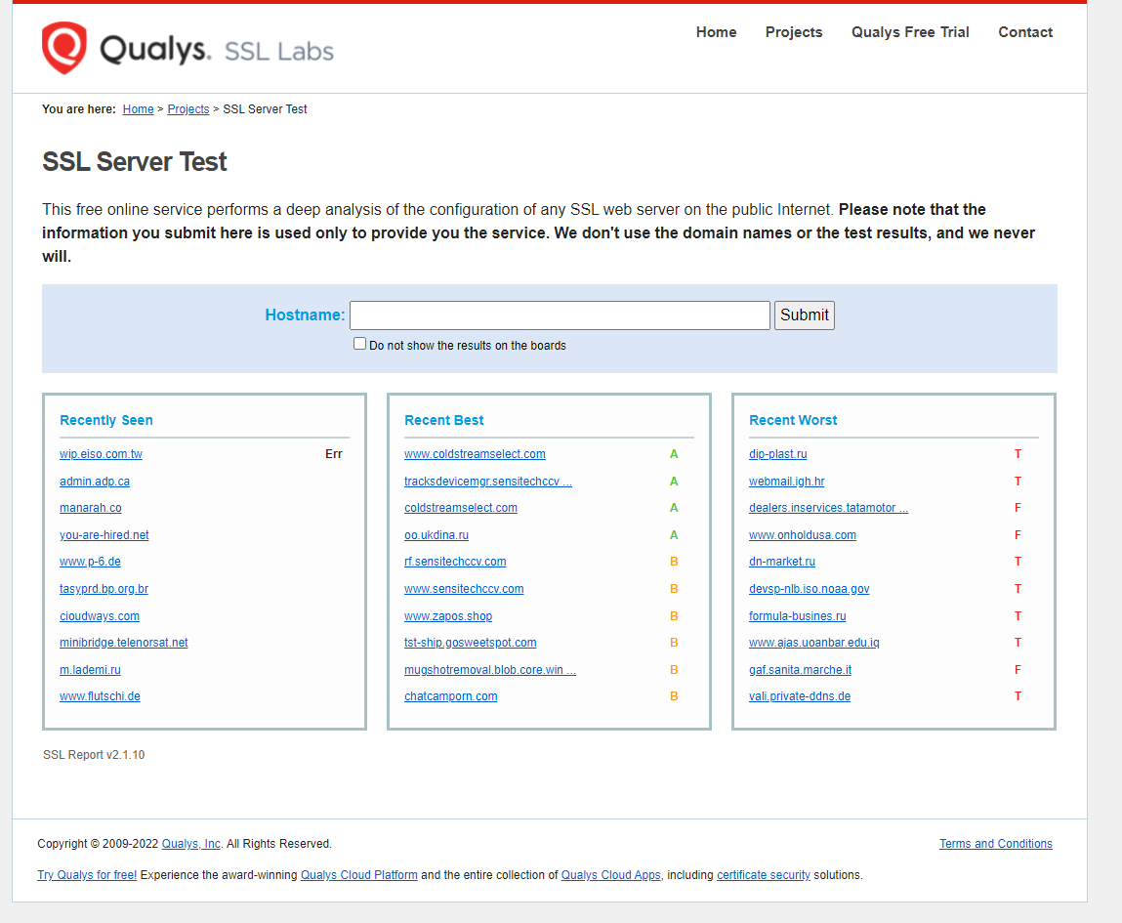Image resolution: width=1122 pixels, height=923 pixels.
Task: Open dip-plast.ru in Recent Worst
Action: 778,453
